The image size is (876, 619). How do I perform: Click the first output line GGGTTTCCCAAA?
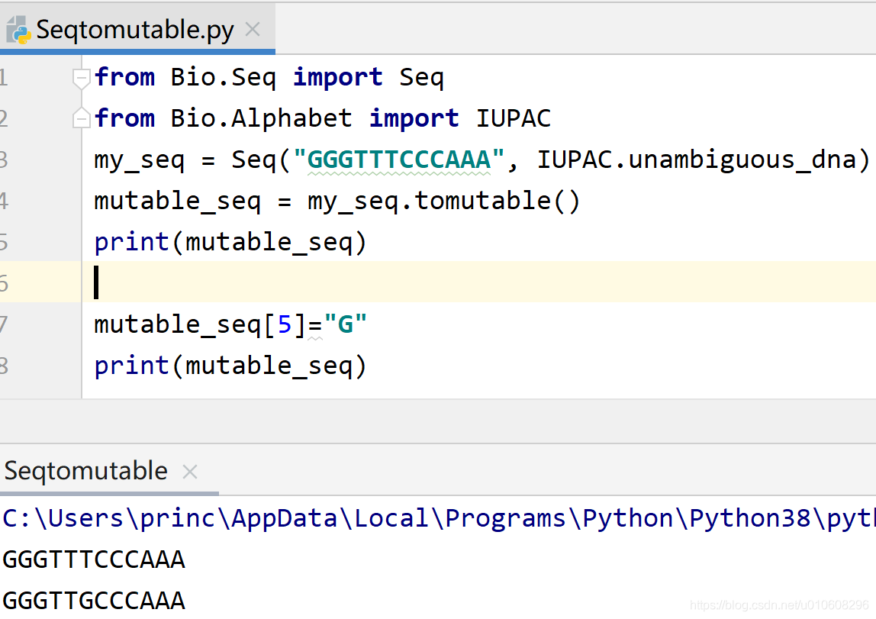[94, 559]
